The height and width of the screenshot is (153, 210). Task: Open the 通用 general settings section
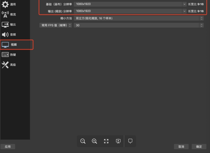click(x=15, y=4)
